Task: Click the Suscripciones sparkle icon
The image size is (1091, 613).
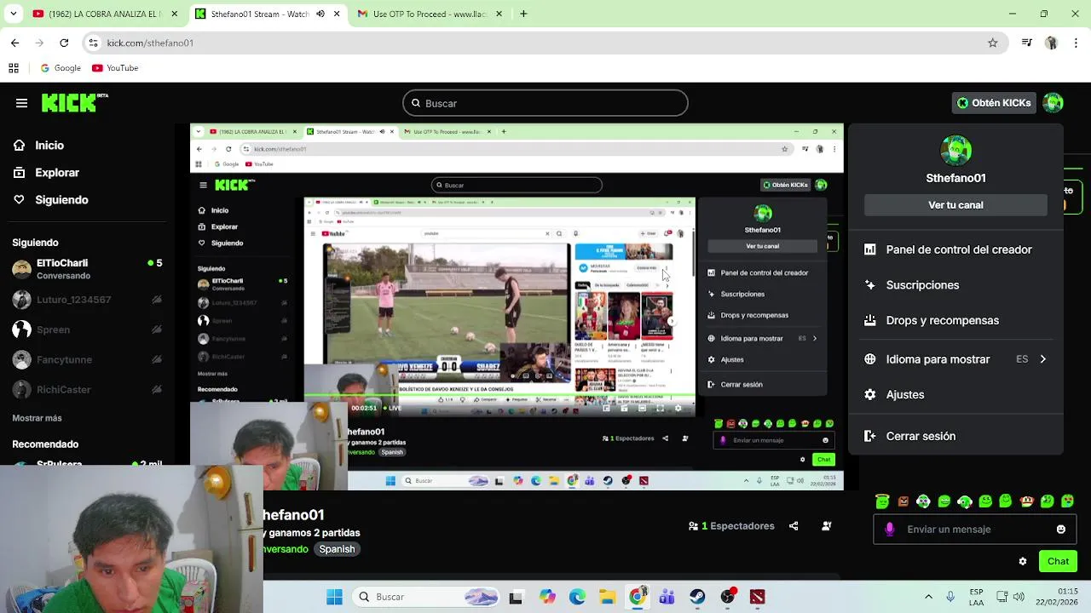Action: pos(870,285)
